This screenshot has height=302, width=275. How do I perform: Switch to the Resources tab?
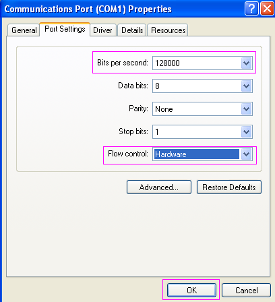point(168,30)
